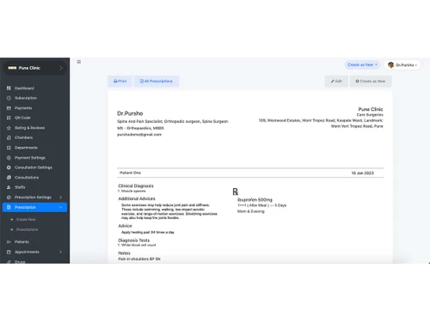Toggle sidebar with hamburger menu icon

coord(79,62)
